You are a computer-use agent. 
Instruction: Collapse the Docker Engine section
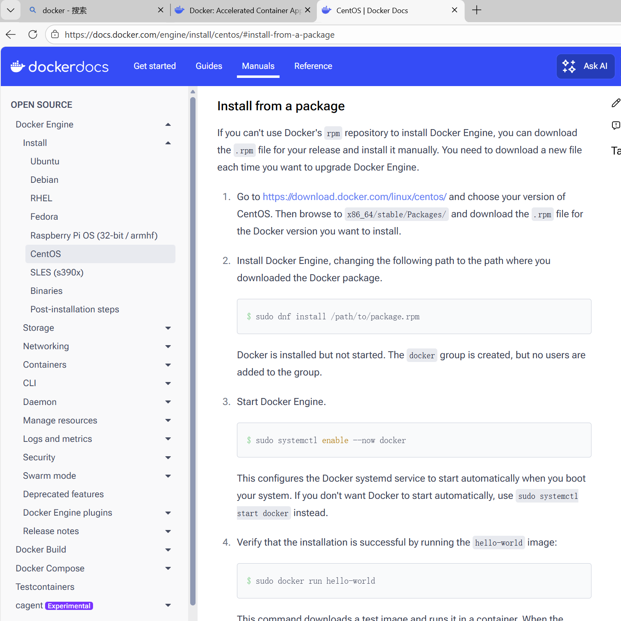pos(168,125)
